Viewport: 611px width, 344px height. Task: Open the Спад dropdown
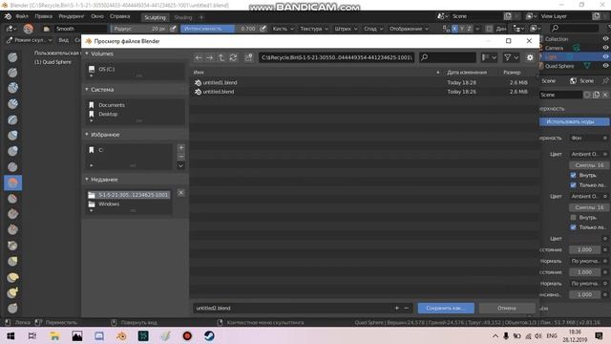[x=373, y=29]
